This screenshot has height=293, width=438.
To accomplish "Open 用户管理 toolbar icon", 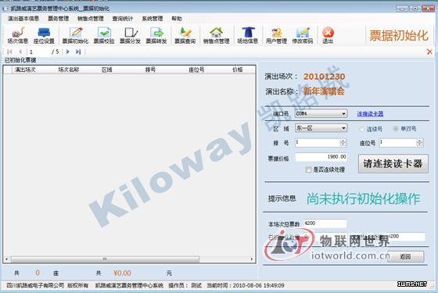I will pyautogui.click(x=276, y=35).
